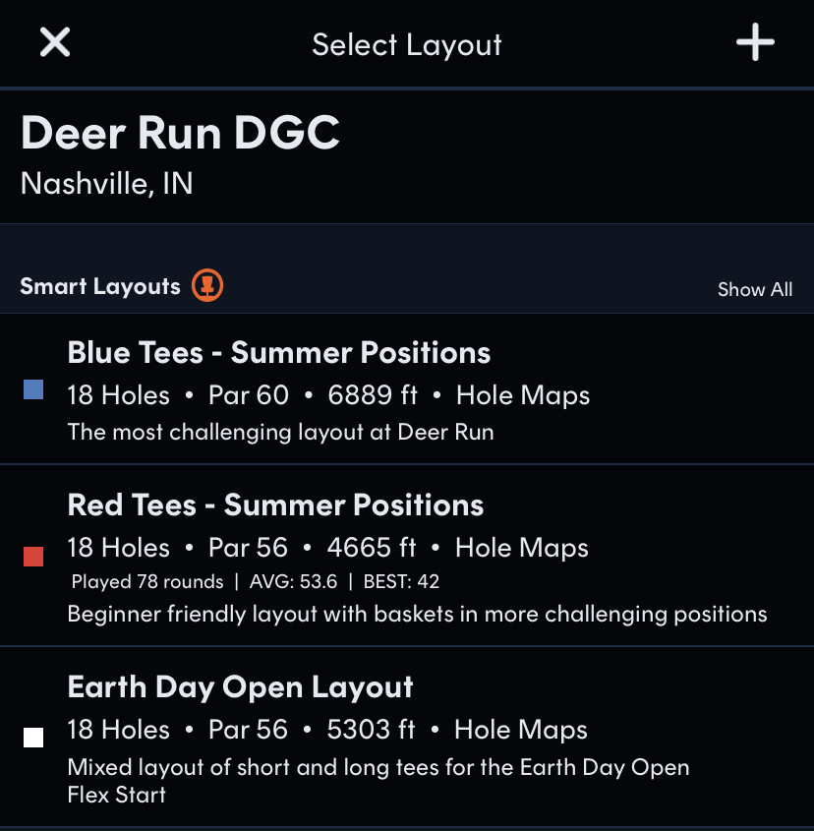Image resolution: width=814 pixels, height=831 pixels.
Task: Click the white color square
Action: pyautogui.click(x=33, y=738)
